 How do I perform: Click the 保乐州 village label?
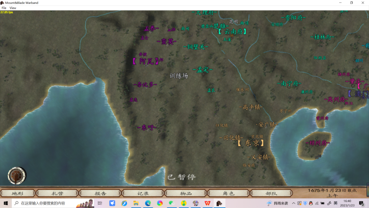tap(243, 90)
